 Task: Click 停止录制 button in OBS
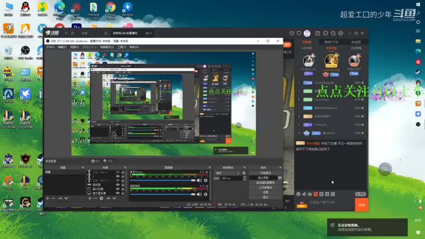click(x=263, y=178)
